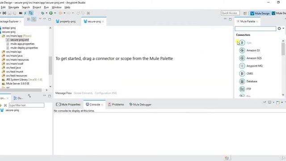This screenshot has height=161, width=286.
Task: Click Collapse All in Package Explorer
Action: click(29, 19)
